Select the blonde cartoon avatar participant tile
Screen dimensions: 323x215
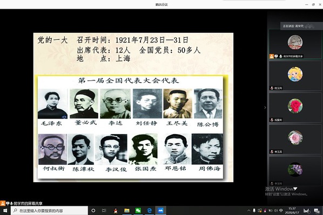295,76
